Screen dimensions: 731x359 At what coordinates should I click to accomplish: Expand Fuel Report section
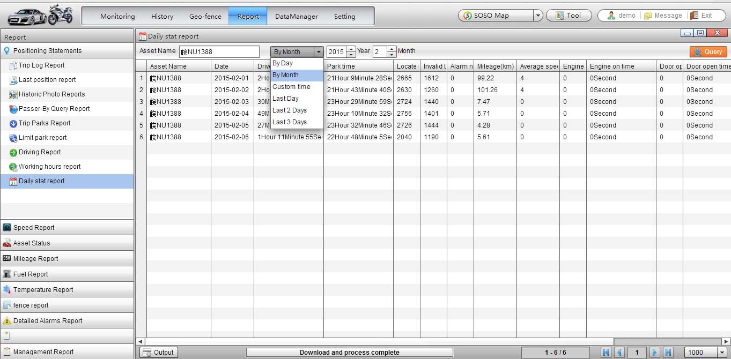[x=67, y=274]
